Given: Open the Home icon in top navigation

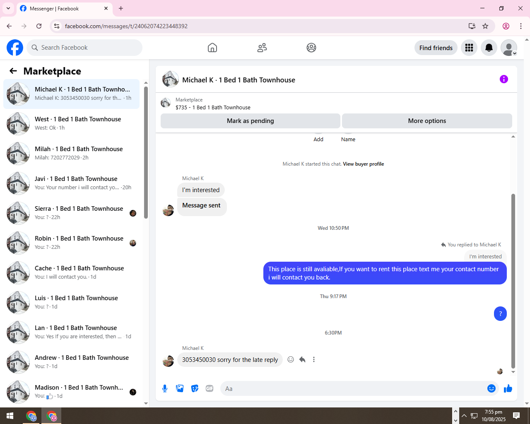Looking at the screenshot, I should (x=212, y=48).
